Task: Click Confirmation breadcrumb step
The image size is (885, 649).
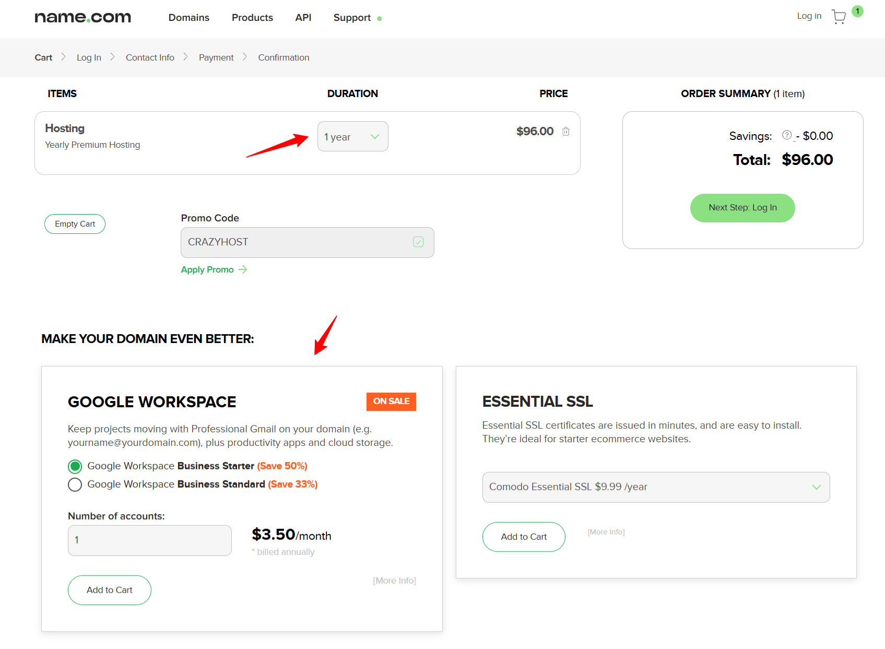Action: (x=284, y=57)
